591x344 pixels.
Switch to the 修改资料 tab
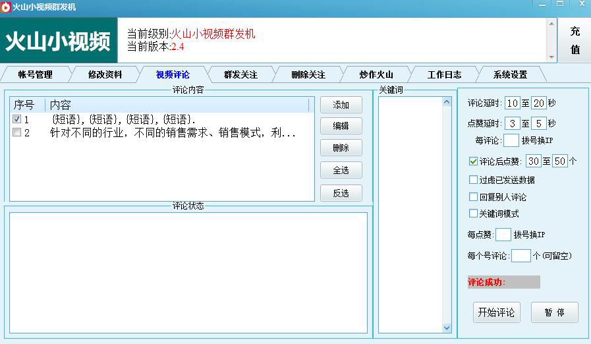click(x=105, y=74)
